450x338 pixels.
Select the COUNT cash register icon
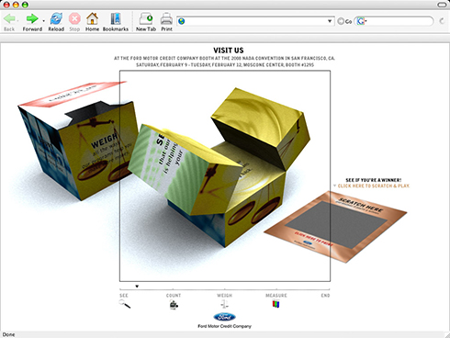[174, 305]
